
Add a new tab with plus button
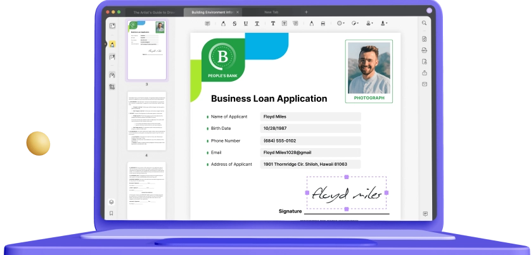[306, 12]
